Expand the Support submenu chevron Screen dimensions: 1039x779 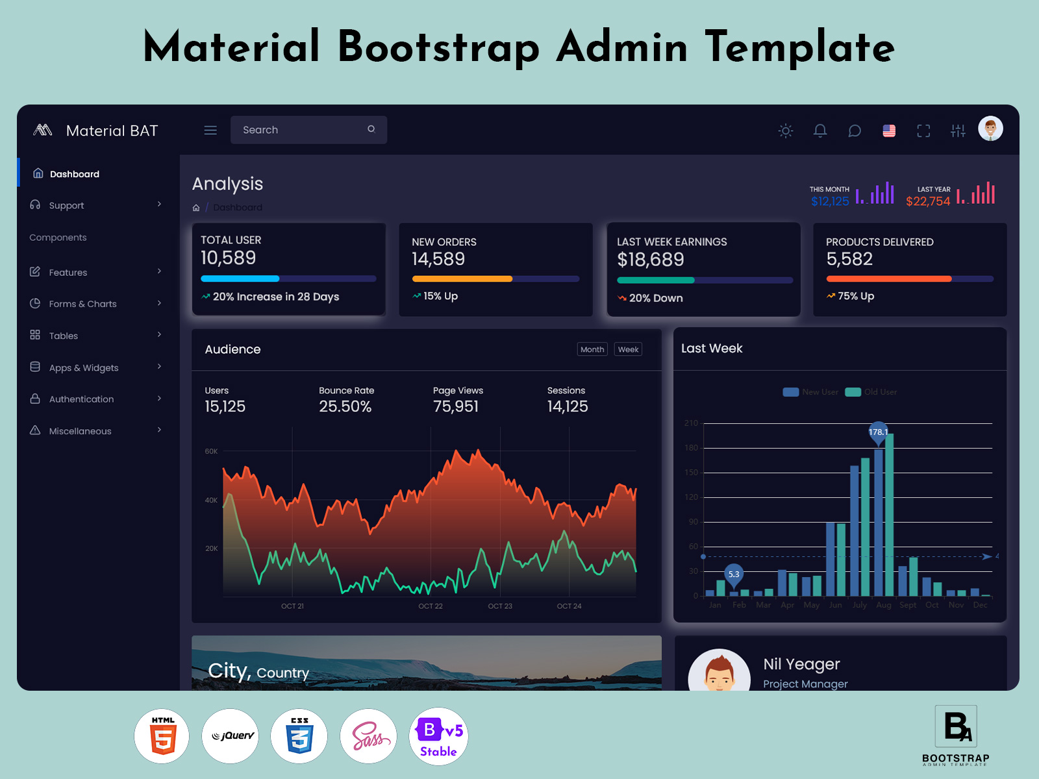(159, 204)
